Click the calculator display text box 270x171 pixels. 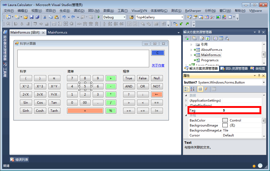(83, 59)
